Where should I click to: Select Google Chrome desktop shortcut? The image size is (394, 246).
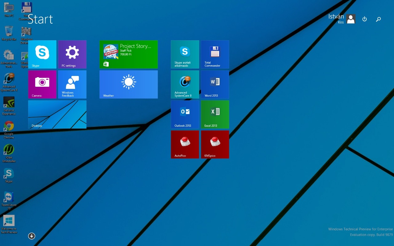pyautogui.click(x=9, y=130)
